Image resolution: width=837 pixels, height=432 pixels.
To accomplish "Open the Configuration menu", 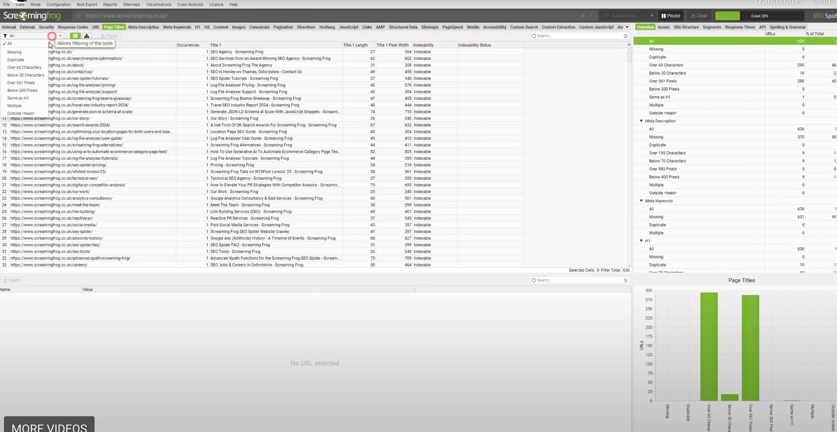I will (59, 5).
